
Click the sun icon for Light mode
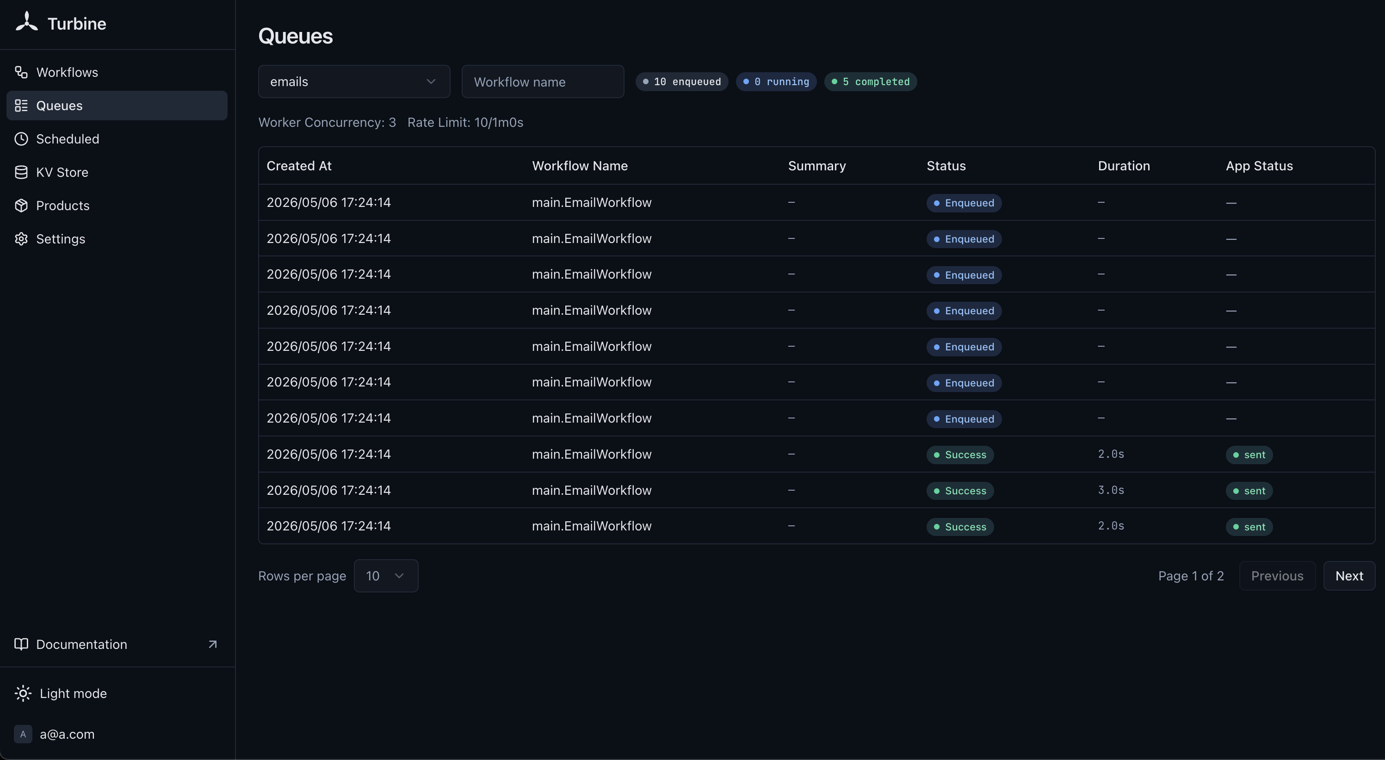23,694
